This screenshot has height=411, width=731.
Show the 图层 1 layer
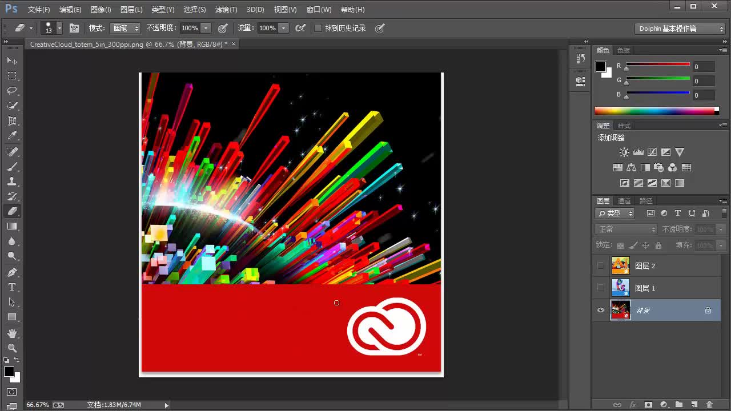coord(600,288)
